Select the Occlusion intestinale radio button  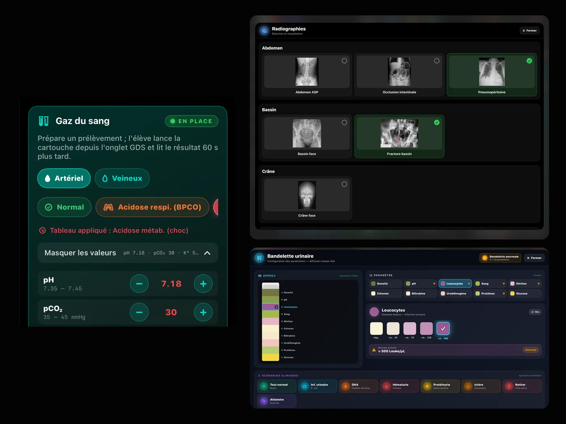click(437, 61)
